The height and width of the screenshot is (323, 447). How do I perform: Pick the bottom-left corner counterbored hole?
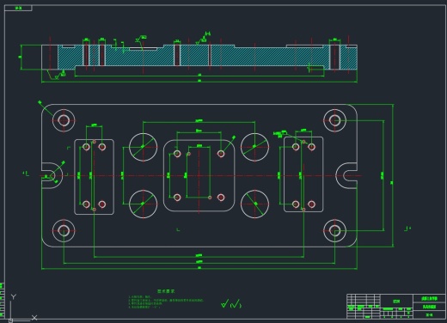click(64, 230)
